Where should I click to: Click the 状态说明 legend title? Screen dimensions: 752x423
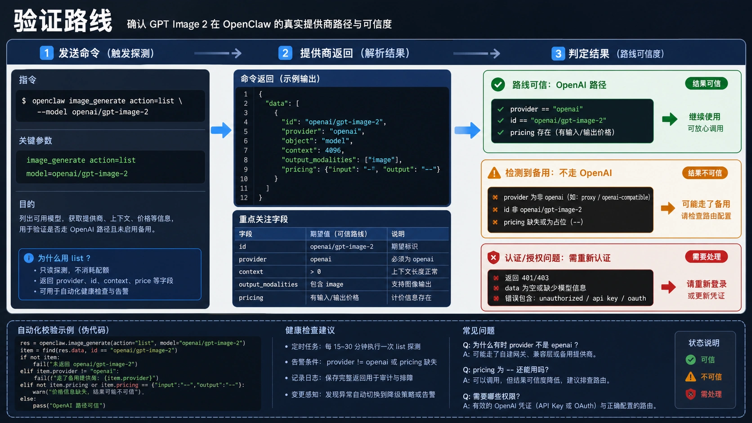pyautogui.click(x=704, y=343)
